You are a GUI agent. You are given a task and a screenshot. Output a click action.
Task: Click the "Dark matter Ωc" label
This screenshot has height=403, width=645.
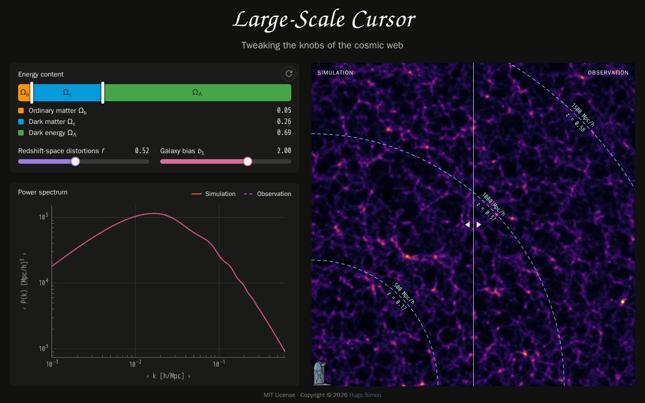52,122
